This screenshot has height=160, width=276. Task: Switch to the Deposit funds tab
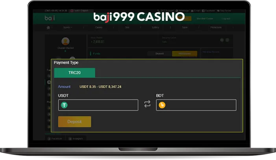pyautogui.click(x=159, y=53)
